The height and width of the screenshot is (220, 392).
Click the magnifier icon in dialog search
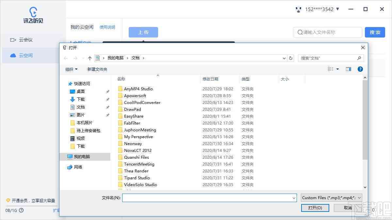359,58
